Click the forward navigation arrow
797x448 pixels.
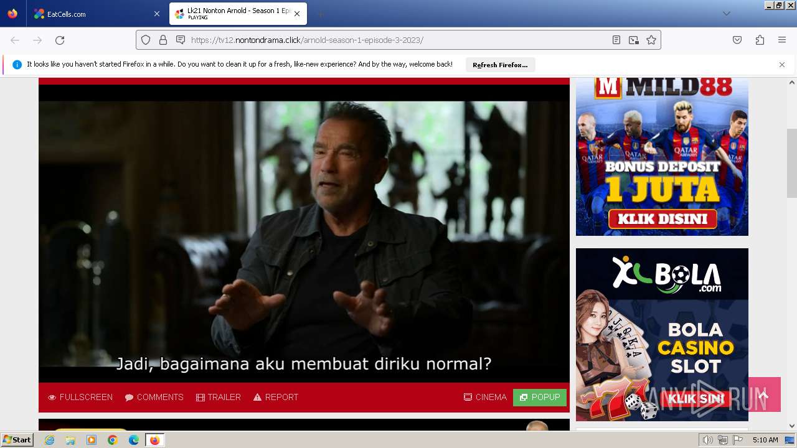[x=37, y=40]
